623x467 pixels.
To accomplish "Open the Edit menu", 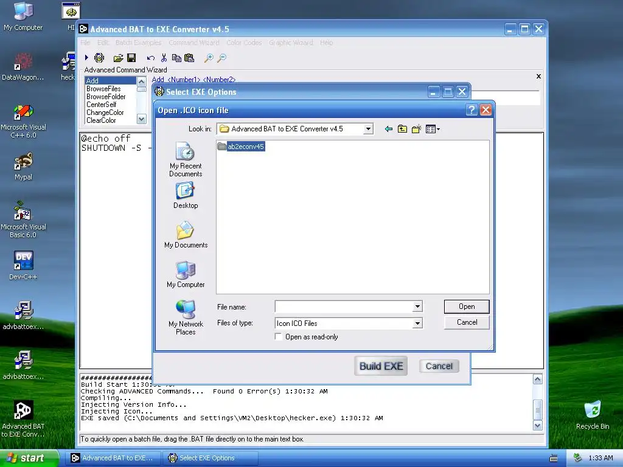I will [x=103, y=43].
